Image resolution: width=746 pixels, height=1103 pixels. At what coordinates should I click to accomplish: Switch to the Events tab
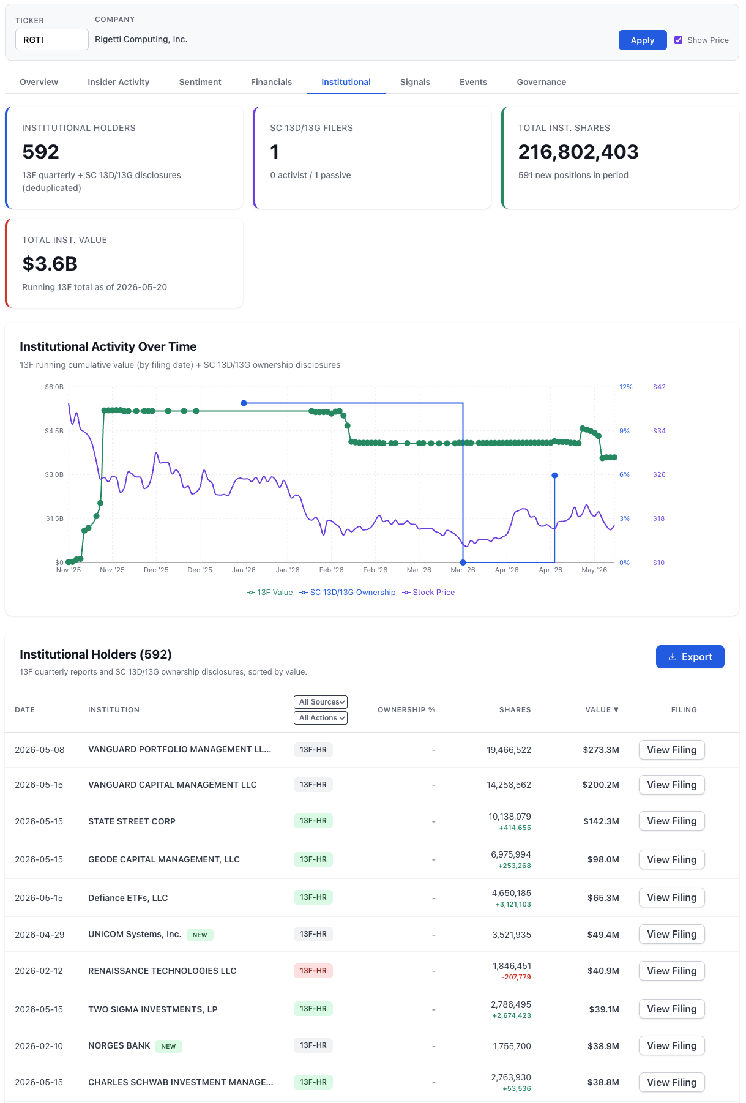(x=474, y=82)
